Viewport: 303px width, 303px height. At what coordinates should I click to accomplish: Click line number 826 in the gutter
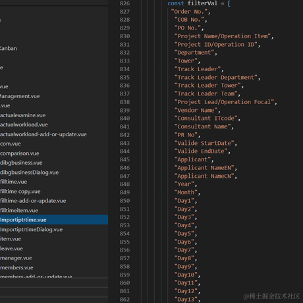tap(124, 3)
